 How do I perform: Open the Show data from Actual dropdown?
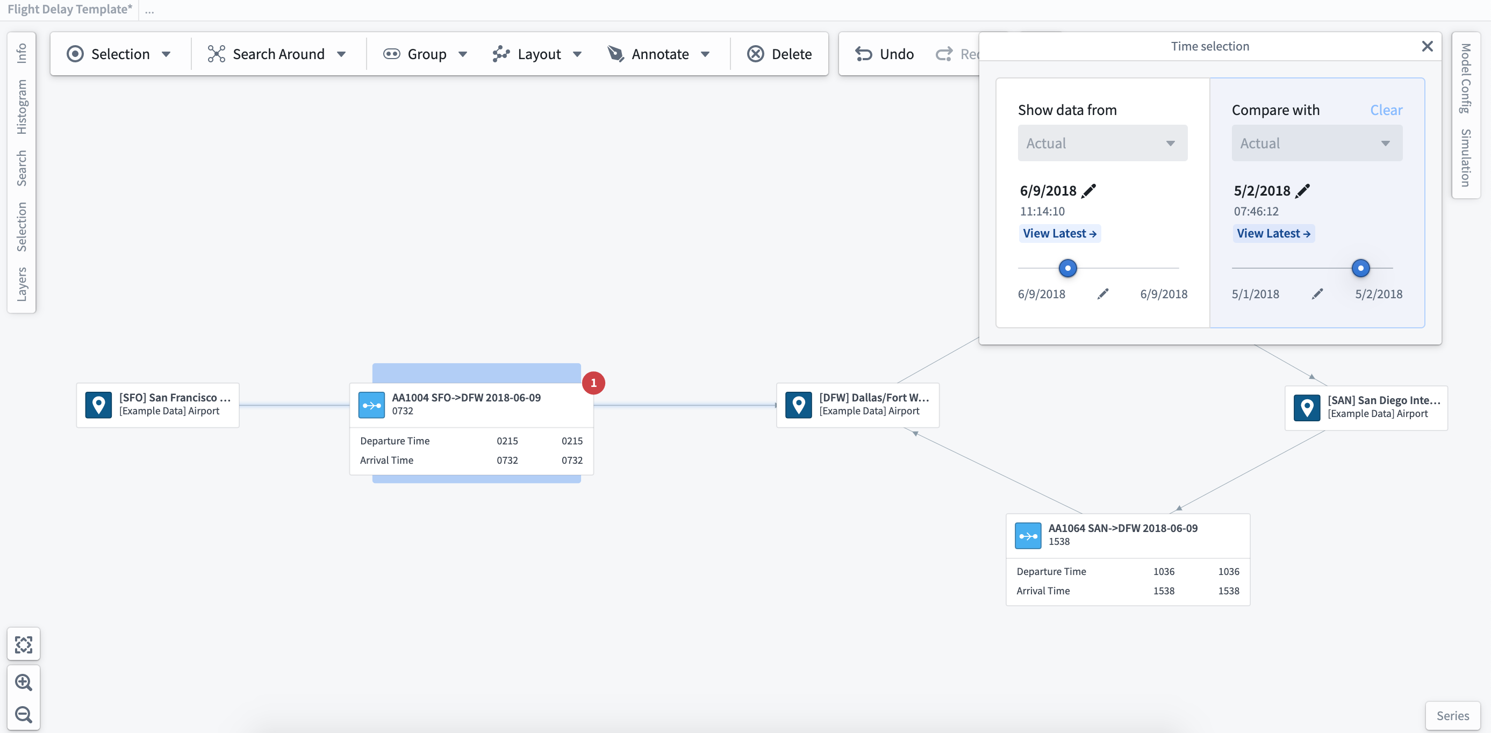click(x=1102, y=143)
